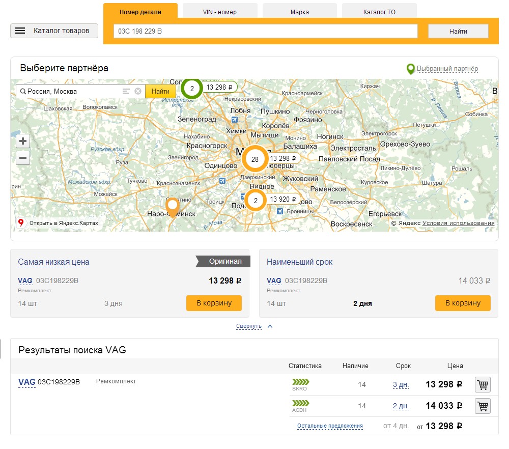
Task: Click the Срок column header
Action: coord(403,366)
